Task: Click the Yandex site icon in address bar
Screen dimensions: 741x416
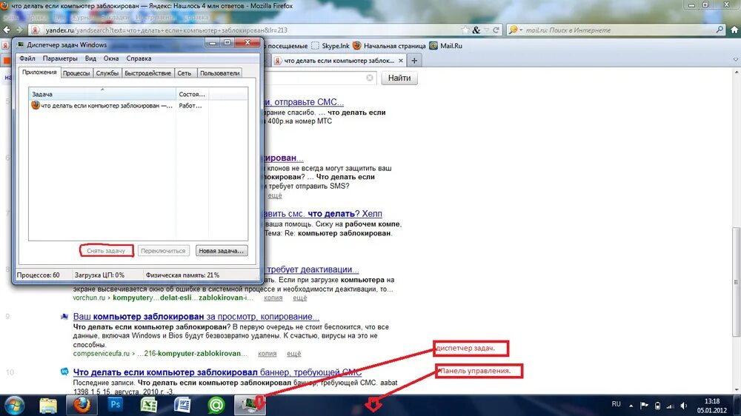Action: click(35, 30)
